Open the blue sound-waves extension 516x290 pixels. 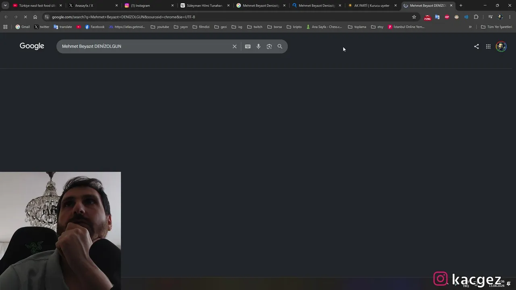click(x=466, y=17)
